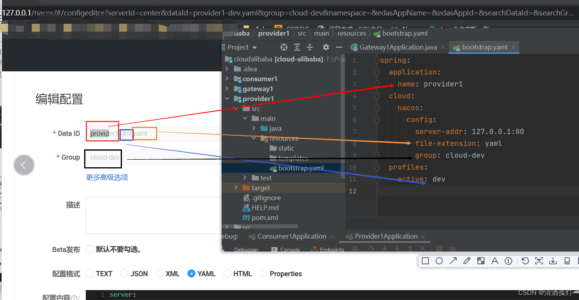Select the rectangle annotation tool
579x300 pixels.
point(425,261)
